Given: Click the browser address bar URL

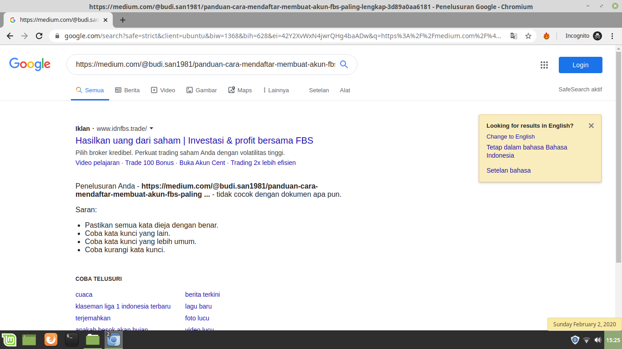Looking at the screenshot, I should coord(283,36).
